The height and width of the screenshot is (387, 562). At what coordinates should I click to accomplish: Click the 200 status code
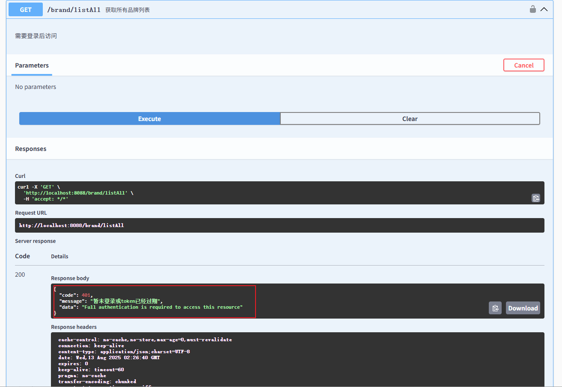coord(20,275)
